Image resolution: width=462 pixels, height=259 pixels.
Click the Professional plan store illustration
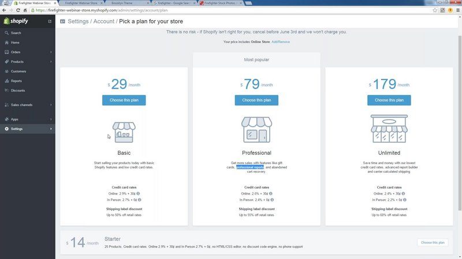256,130
